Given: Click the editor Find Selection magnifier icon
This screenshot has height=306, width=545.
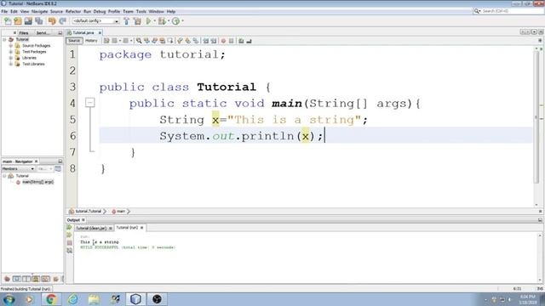Looking at the screenshot, I should pos(139,41).
